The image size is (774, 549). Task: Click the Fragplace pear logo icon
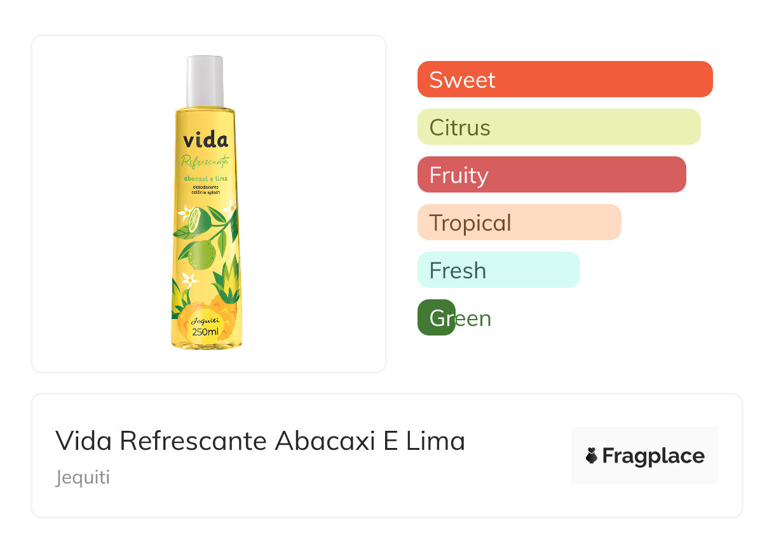click(592, 456)
